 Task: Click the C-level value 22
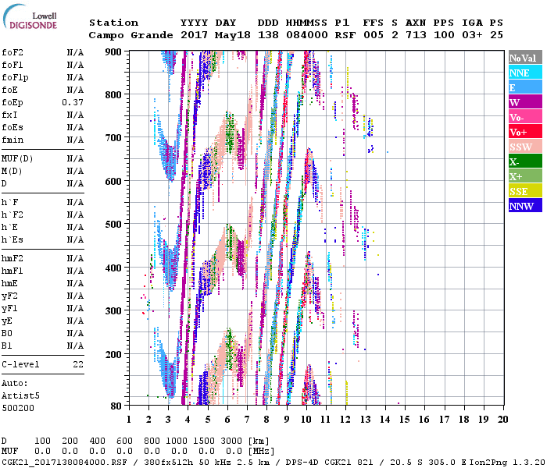click(78, 364)
